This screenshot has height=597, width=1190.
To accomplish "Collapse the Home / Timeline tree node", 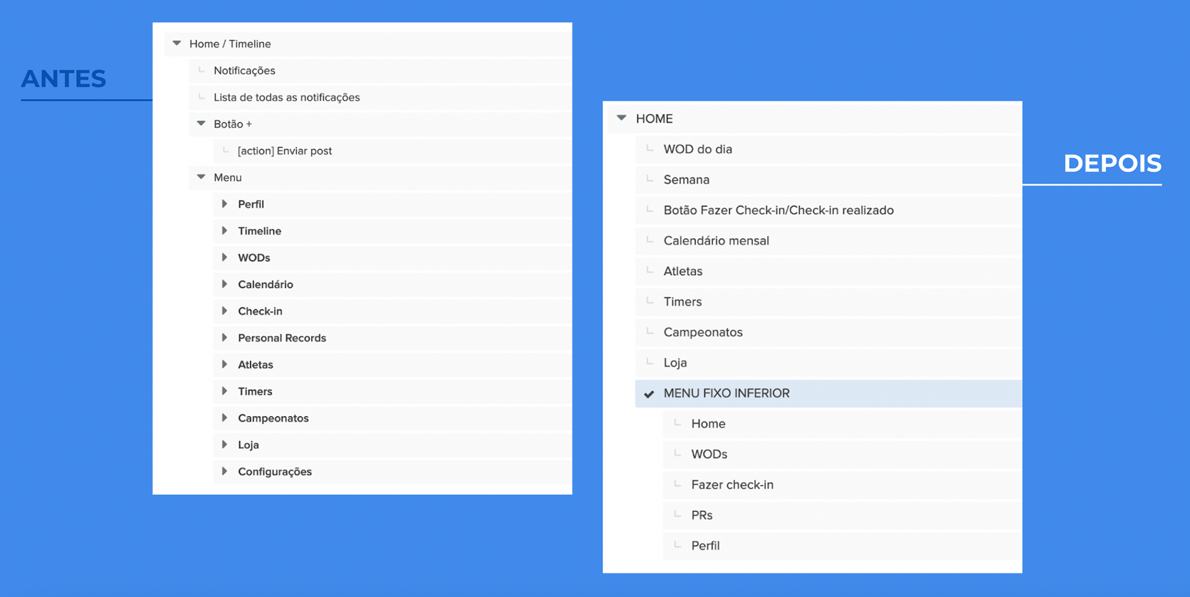I will [x=177, y=43].
